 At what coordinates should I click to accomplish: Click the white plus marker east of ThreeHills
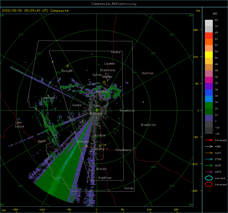pyautogui.click(x=143, y=102)
